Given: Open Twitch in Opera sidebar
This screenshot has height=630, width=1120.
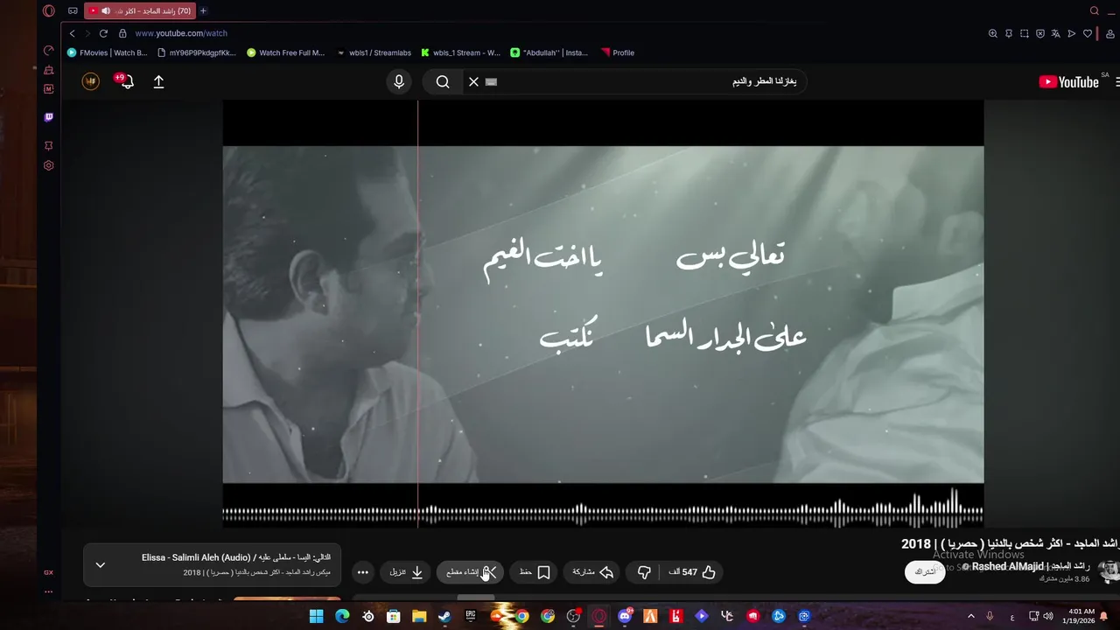Looking at the screenshot, I should [x=49, y=117].
